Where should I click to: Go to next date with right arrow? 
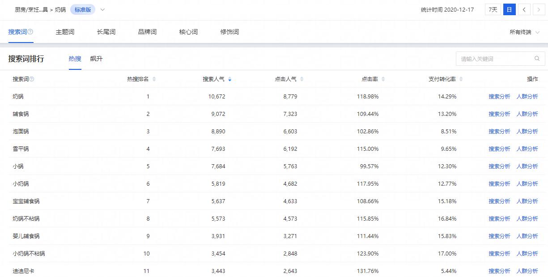[539, 9]
